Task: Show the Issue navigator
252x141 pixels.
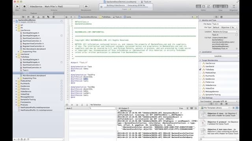Action: pyautogui.click(x=38, y=17)
